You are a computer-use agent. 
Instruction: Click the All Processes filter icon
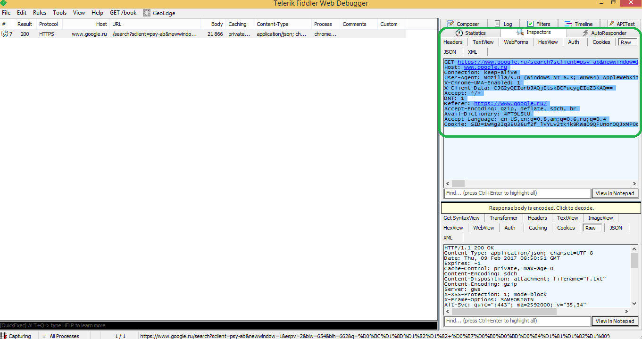point(44,336)
